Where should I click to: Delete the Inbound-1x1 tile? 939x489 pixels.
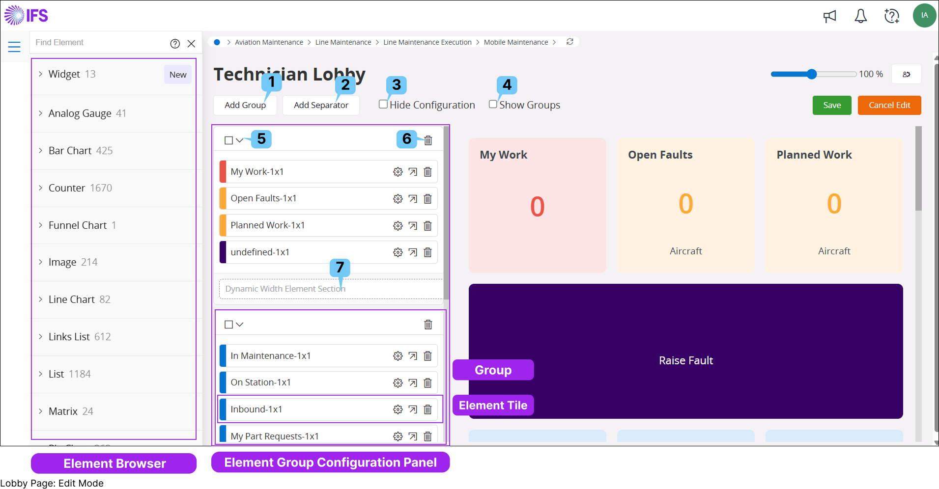point(428,409)
